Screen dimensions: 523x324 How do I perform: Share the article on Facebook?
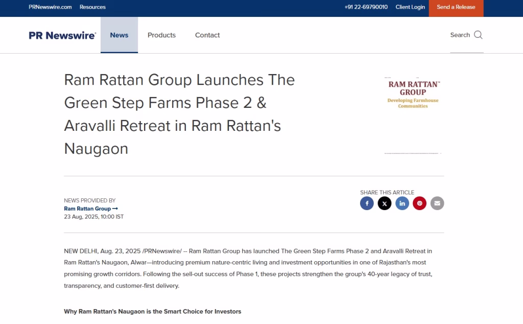click(367, 203)
